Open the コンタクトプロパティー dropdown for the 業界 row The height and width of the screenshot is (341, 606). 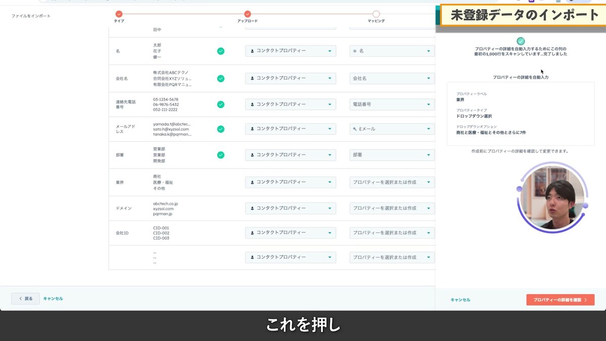pos(290,181)
